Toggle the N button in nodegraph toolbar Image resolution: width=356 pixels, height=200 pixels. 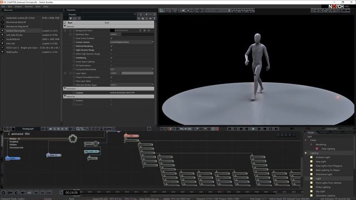[58, 129]
